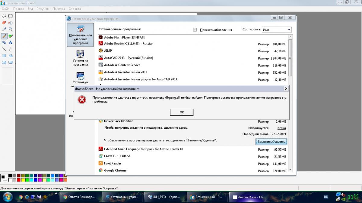The width and height of the screenshot is (362, 203).
Task: Select the Pencil tool in Paint
Action: pyautogui.click(x=4, y=36)
